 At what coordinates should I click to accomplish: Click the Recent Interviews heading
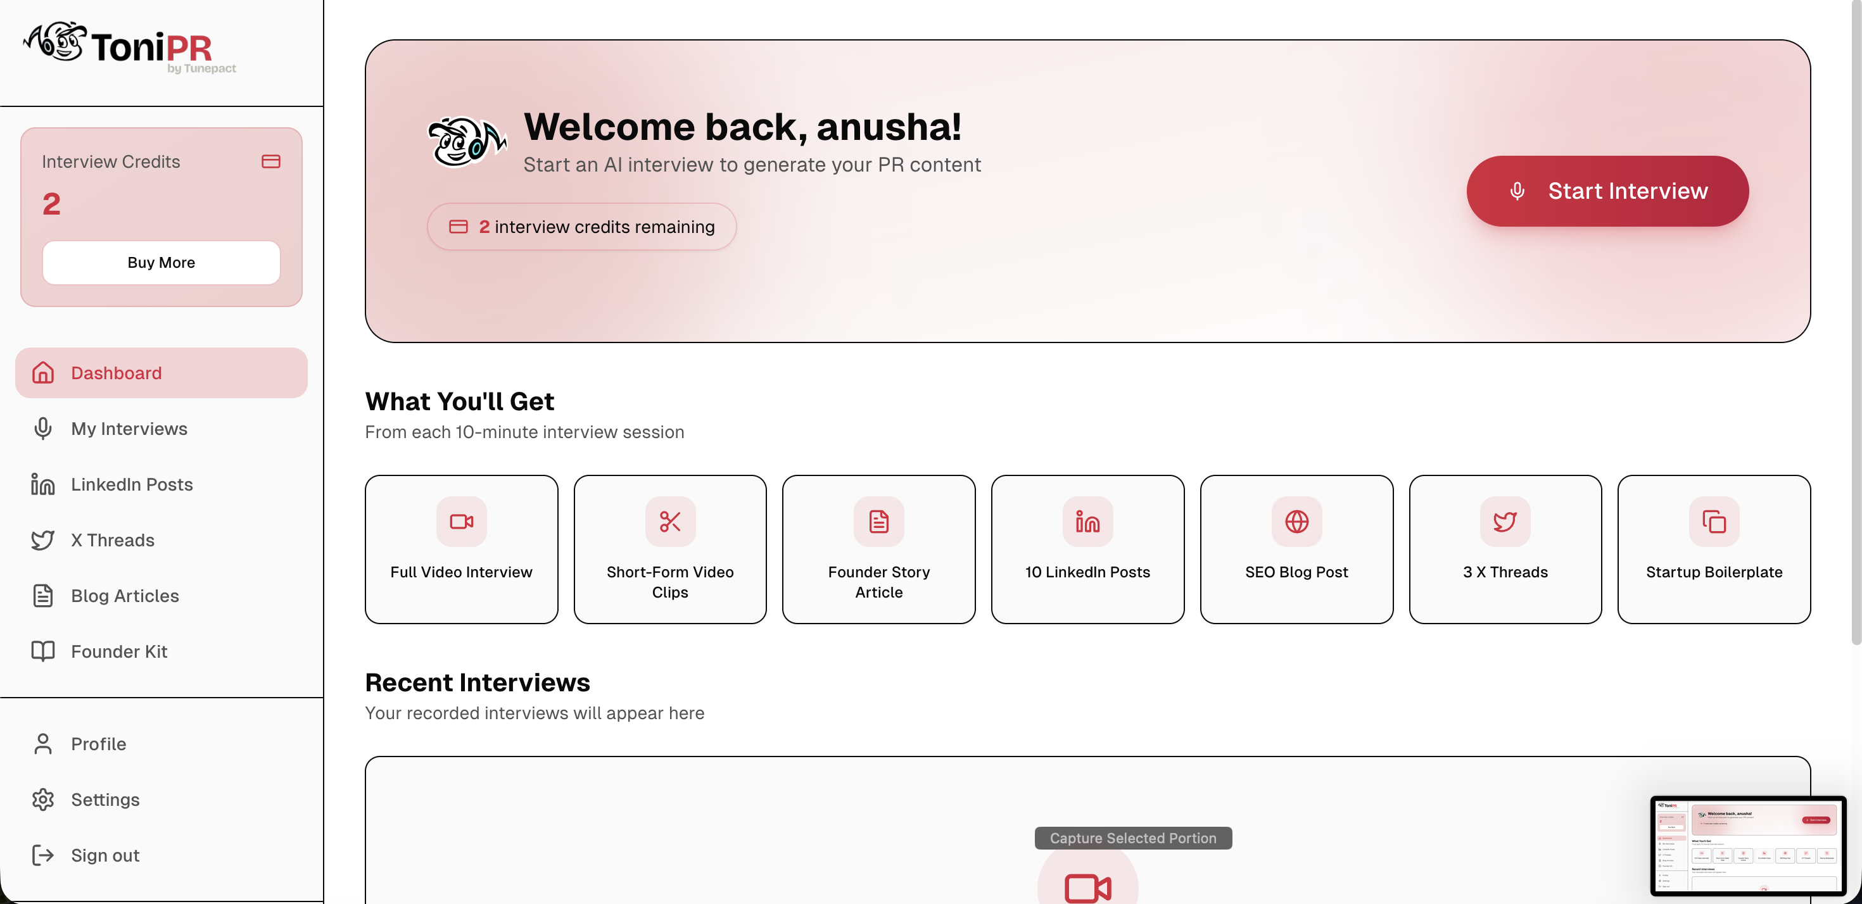(477, 682)
